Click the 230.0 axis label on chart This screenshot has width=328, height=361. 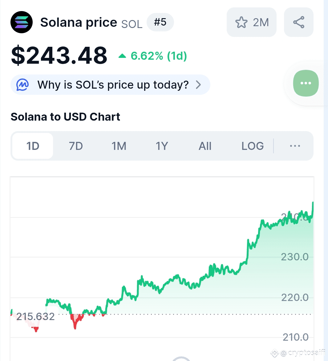click(x=294, y=257)
